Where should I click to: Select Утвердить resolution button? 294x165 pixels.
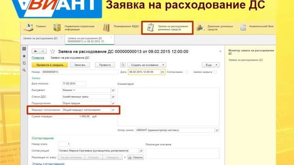(x=113, y=157)
